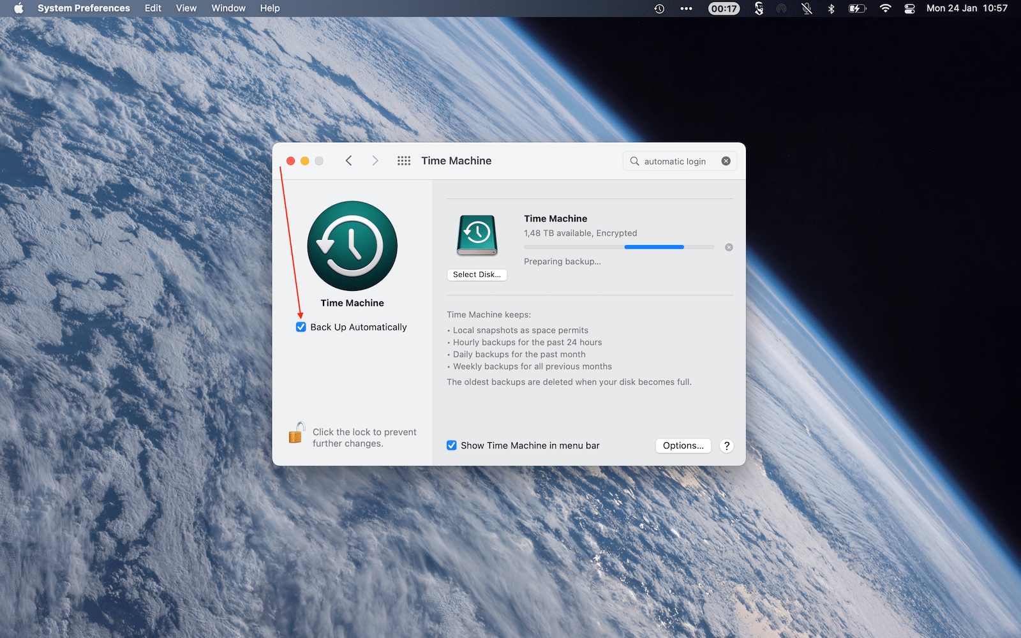Image resolution: width=1021 pixels, height=638 pixels.
Task: Open the ellipsis menu in the menu bar
Action: coord(686,8)
